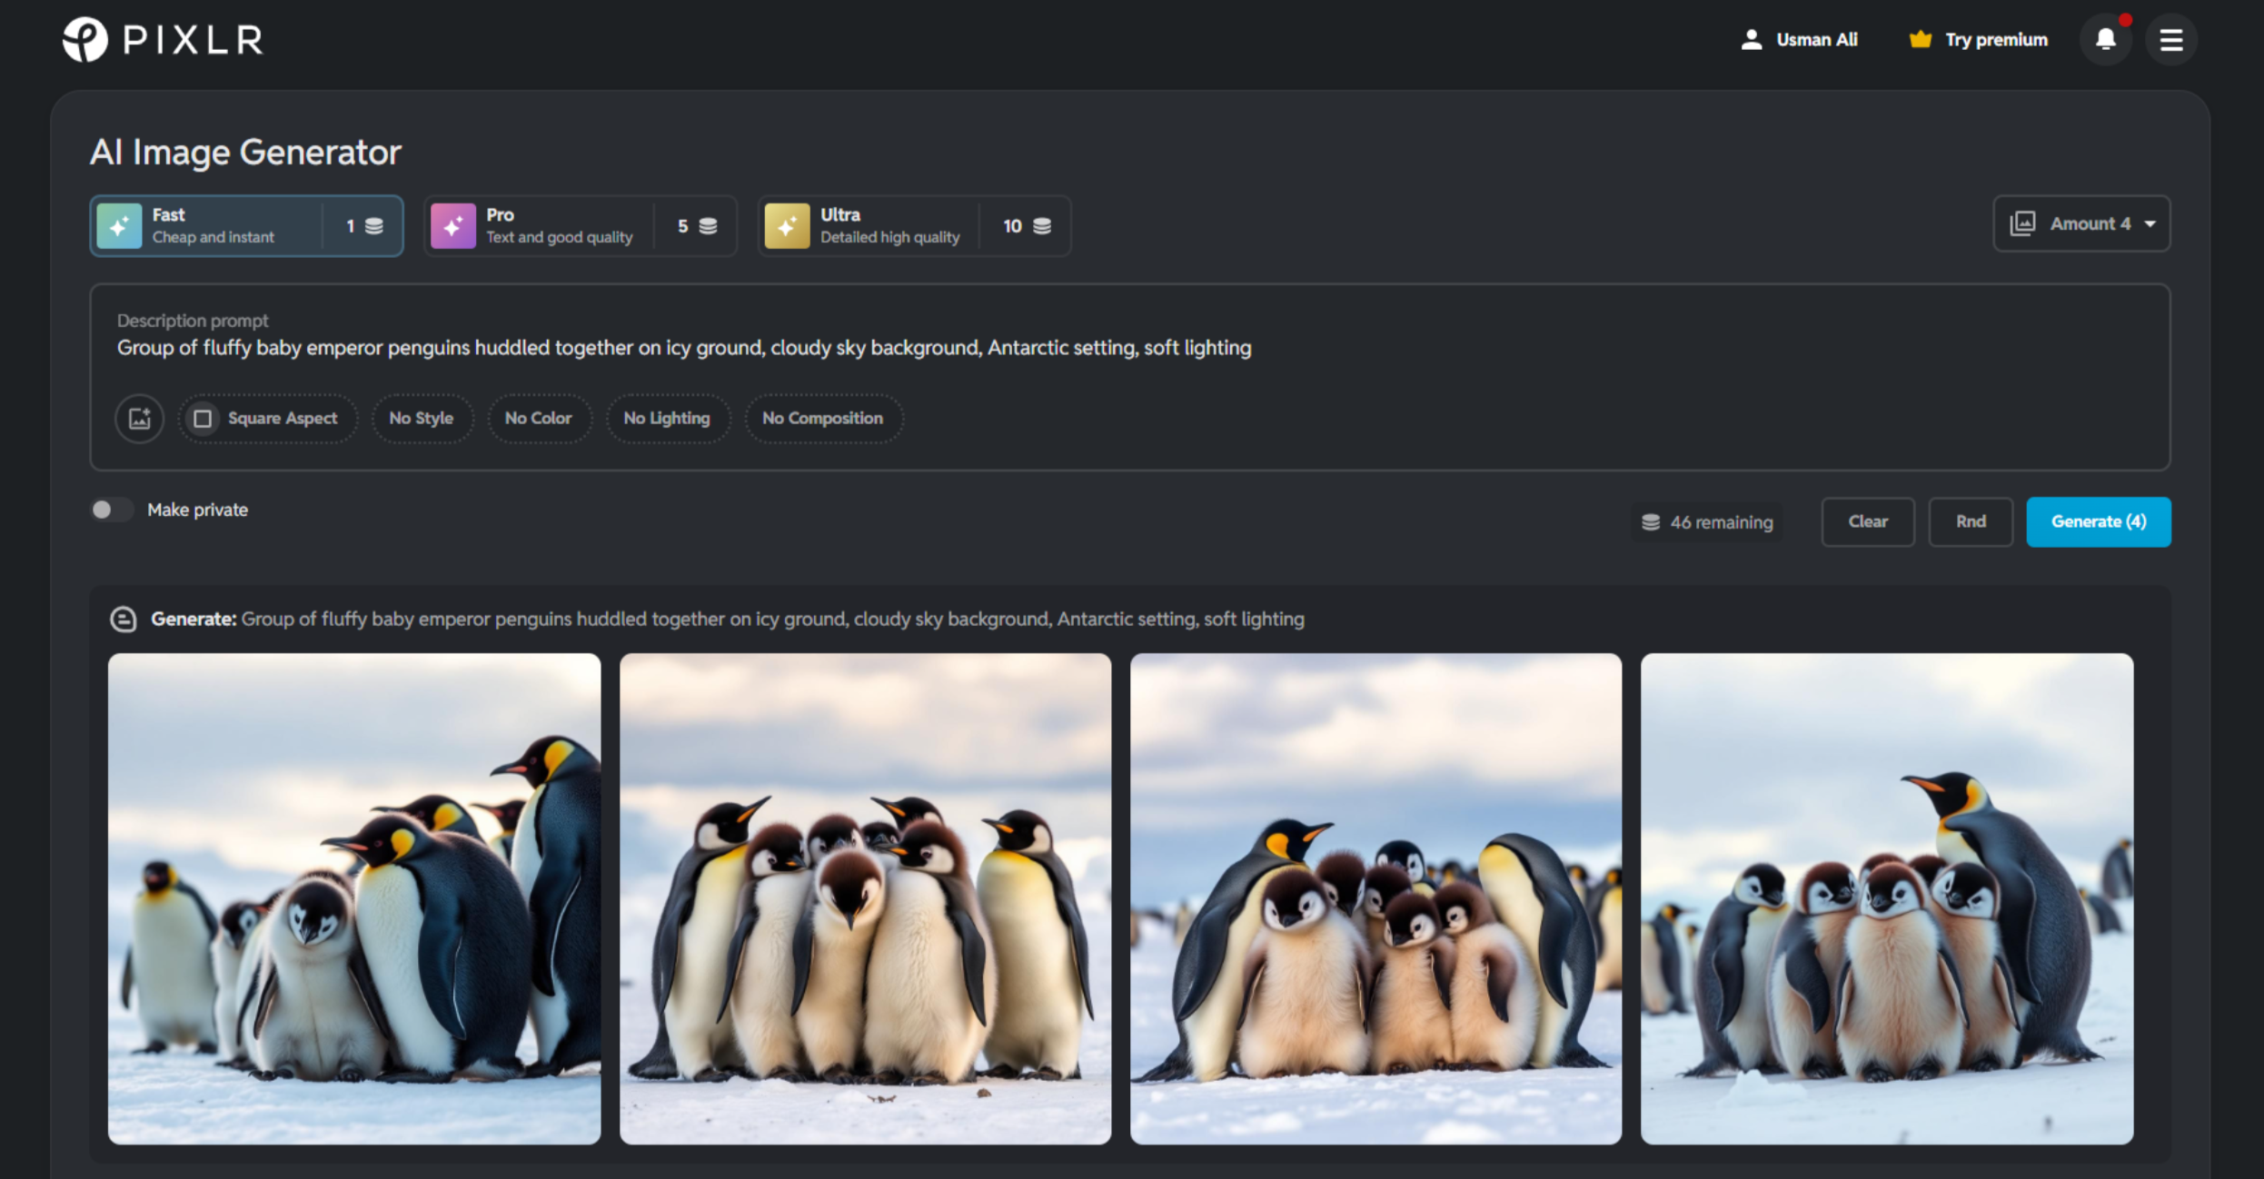2264x1179 pixels.
Task: Open the No Color picker chip
Action: pyautogui.click(x=539, y=419)
